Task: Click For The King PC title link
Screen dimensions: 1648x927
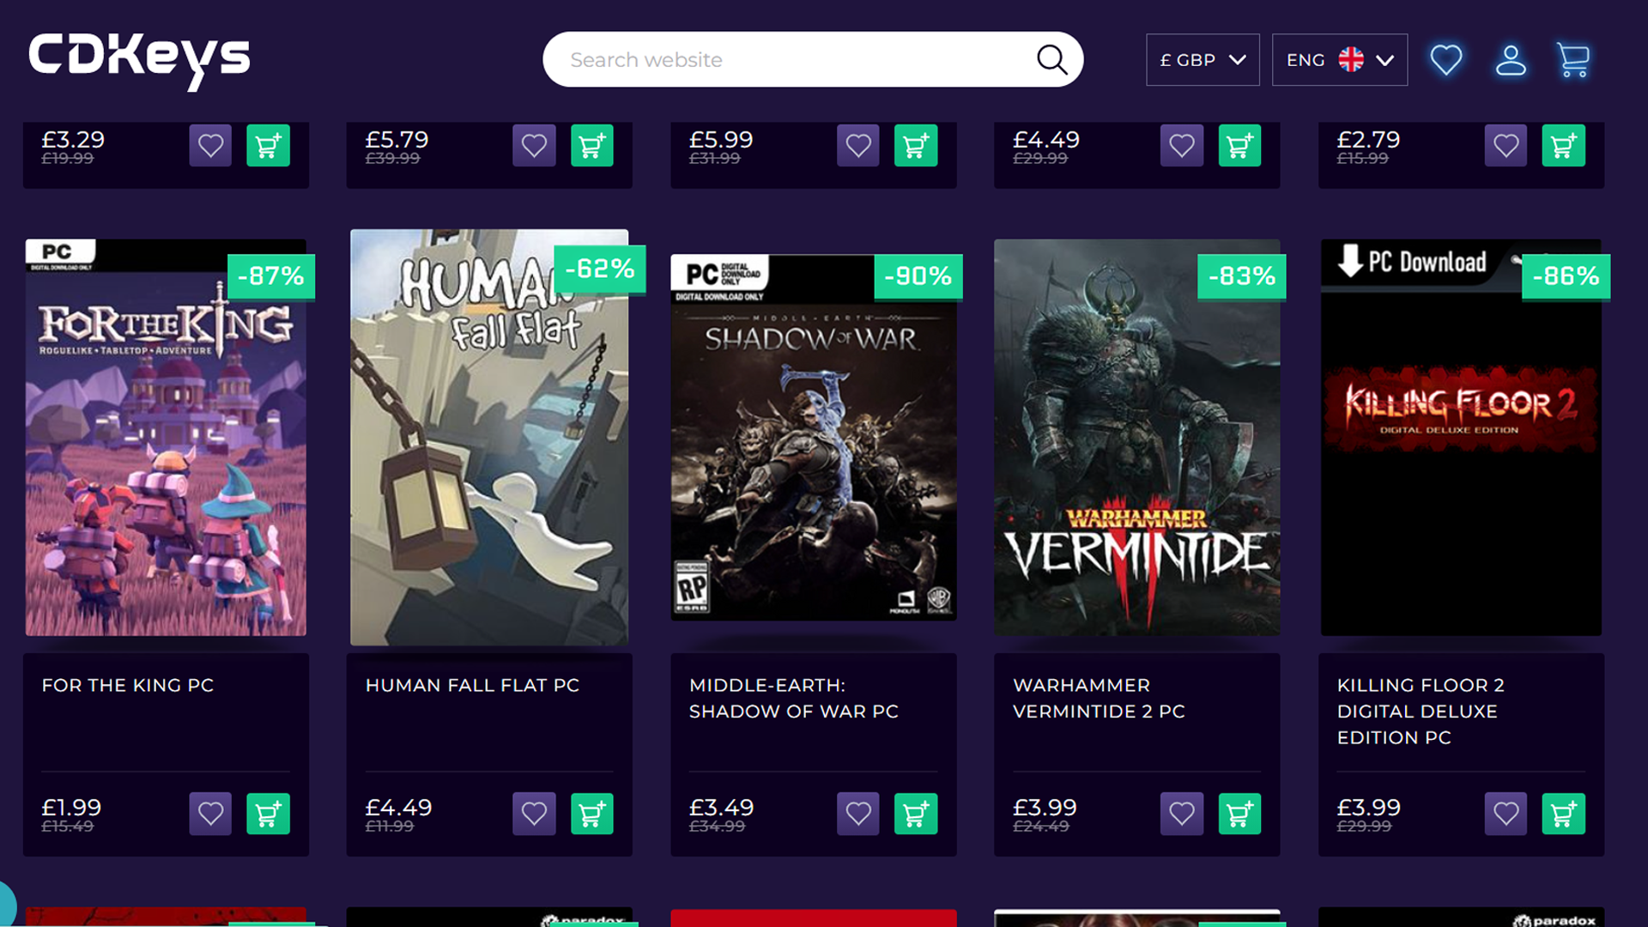Action: coord(127,683)
